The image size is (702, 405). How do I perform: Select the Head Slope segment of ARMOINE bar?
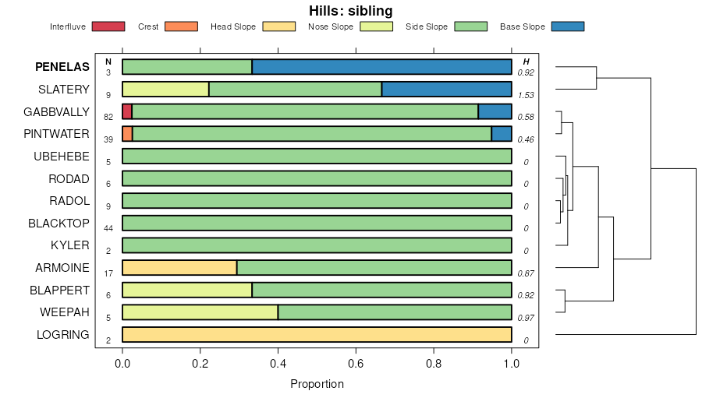pyautogui.click(x=179, y=269)
